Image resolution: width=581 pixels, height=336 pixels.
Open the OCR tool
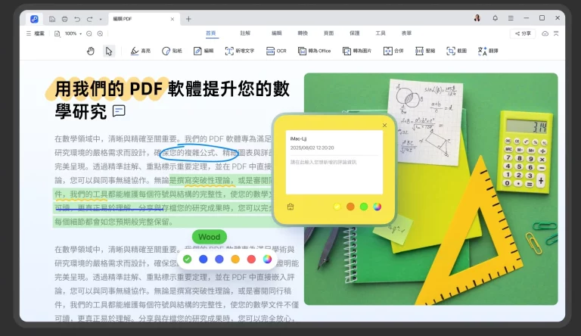tap(275, 51)
